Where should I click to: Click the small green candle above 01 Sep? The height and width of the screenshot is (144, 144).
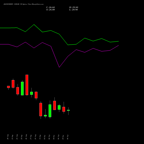point(45,115)
